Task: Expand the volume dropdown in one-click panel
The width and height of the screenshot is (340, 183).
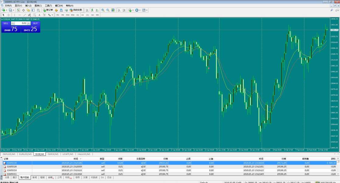Action: point(29,23)
